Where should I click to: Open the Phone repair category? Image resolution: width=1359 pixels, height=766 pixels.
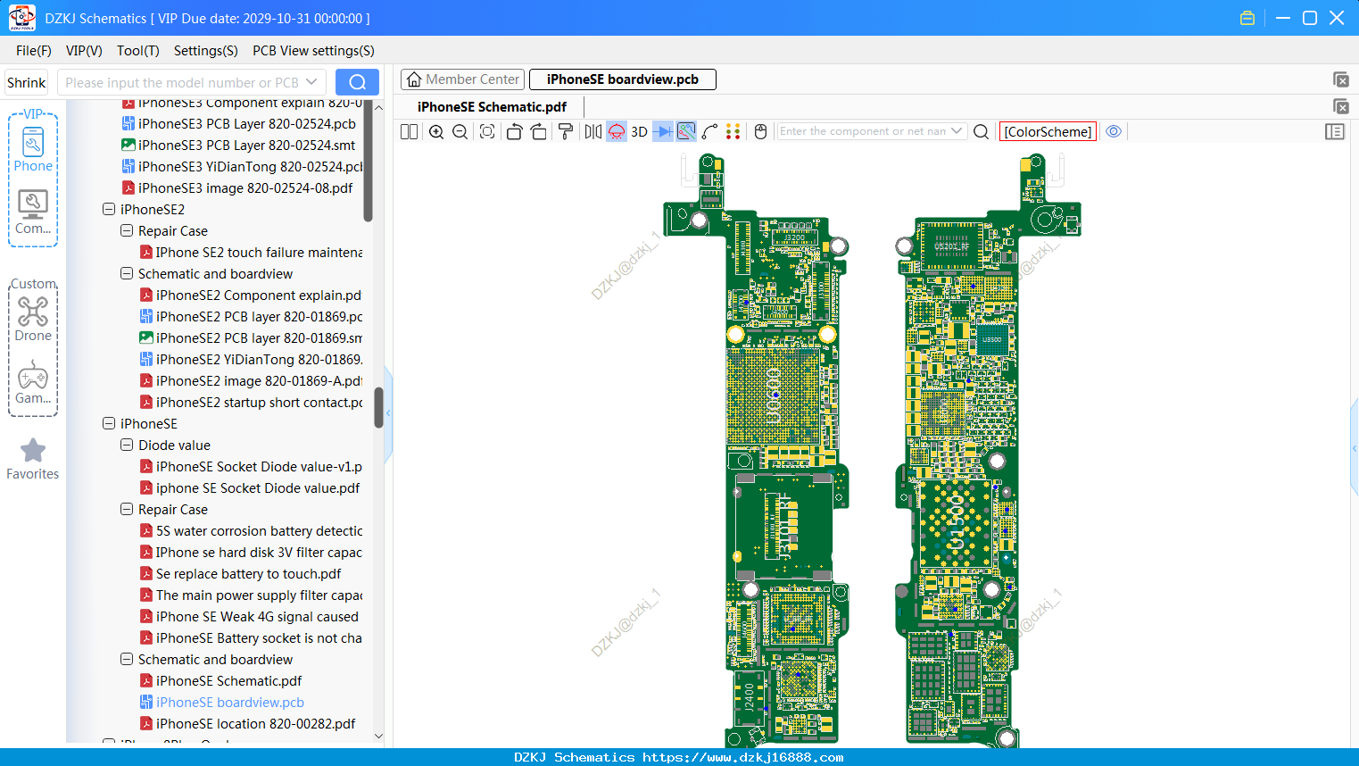(x=33, y=150)
